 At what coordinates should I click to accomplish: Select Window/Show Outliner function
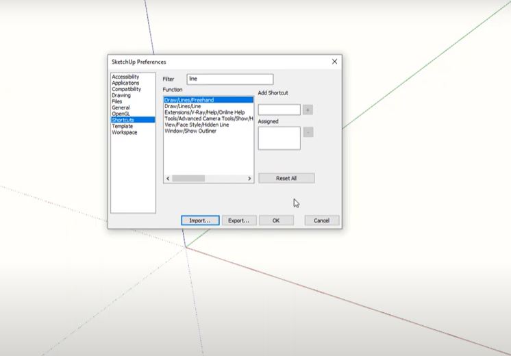pos(208,131)
